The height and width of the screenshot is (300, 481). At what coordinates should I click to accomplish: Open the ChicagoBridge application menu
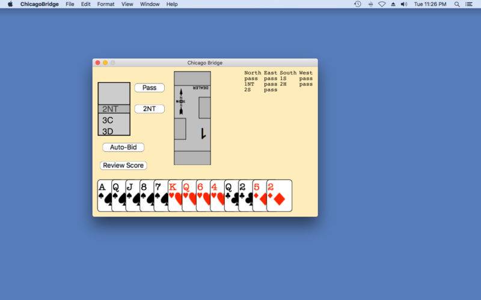coord(39,4)
